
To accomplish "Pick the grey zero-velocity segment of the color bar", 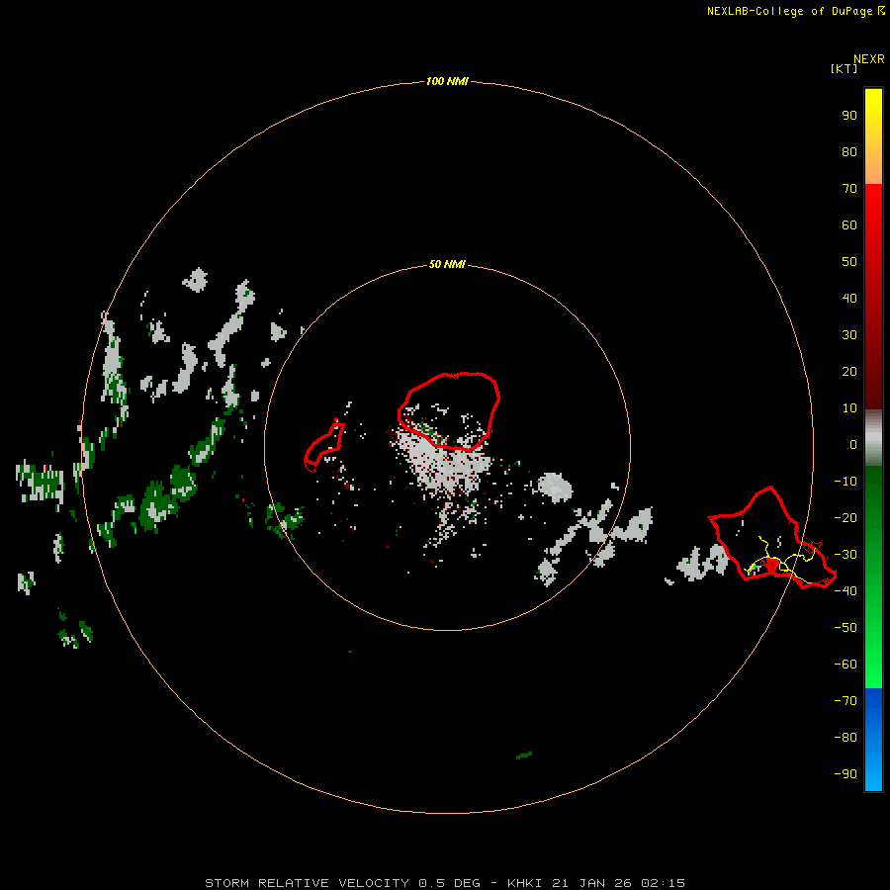I will click(873, 438).
